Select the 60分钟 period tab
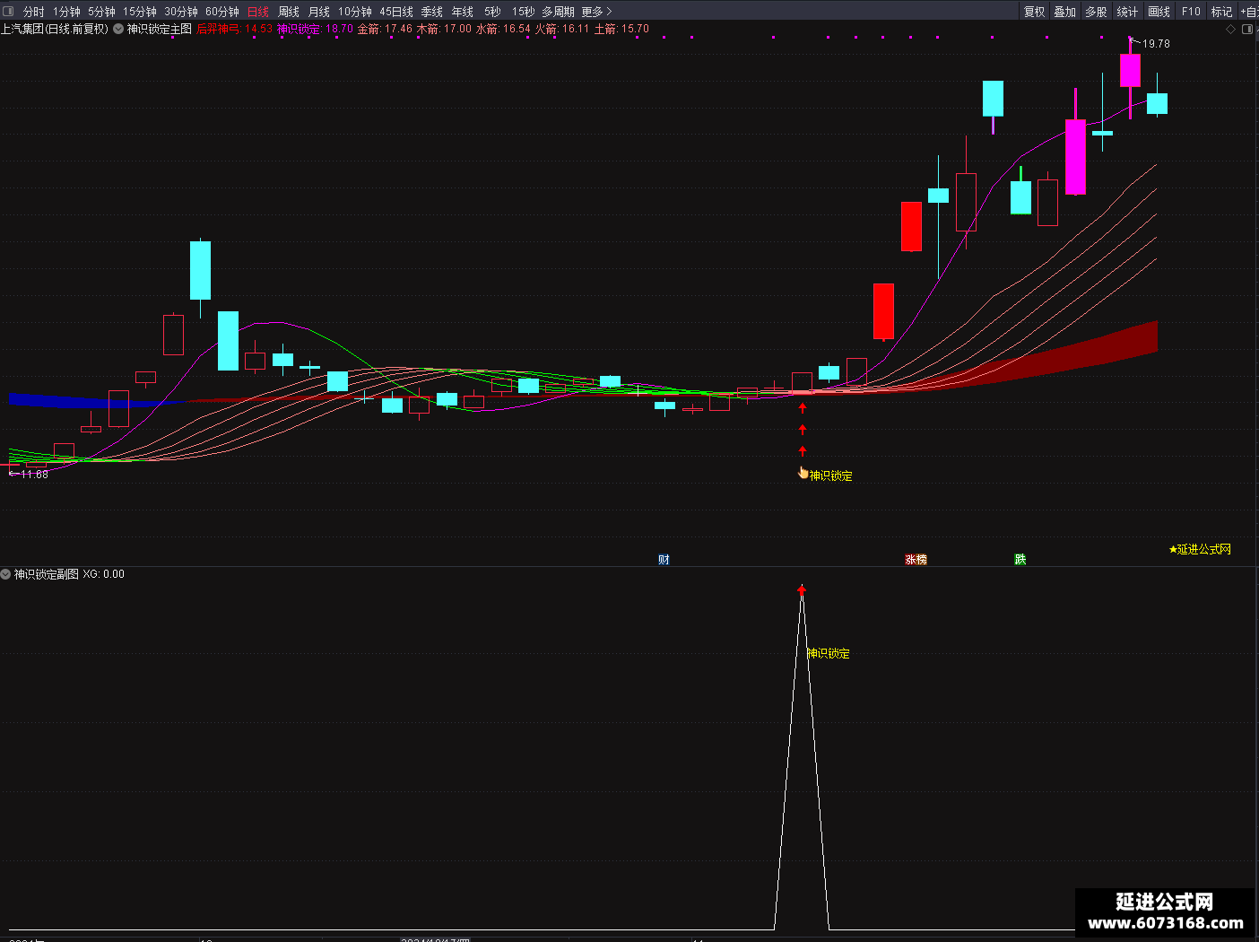 coord(222,12)
